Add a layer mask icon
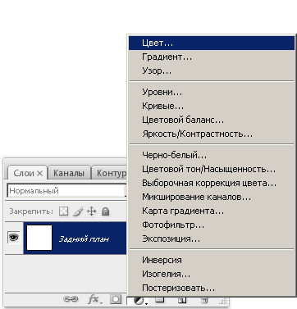This screenshot has width=297, height=309. (116, 299)
